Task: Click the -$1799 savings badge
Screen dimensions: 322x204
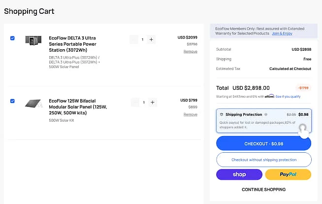Action: tap(303, 88)
